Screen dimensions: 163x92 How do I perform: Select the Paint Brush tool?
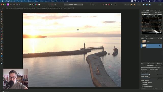[x=2, y=34]
